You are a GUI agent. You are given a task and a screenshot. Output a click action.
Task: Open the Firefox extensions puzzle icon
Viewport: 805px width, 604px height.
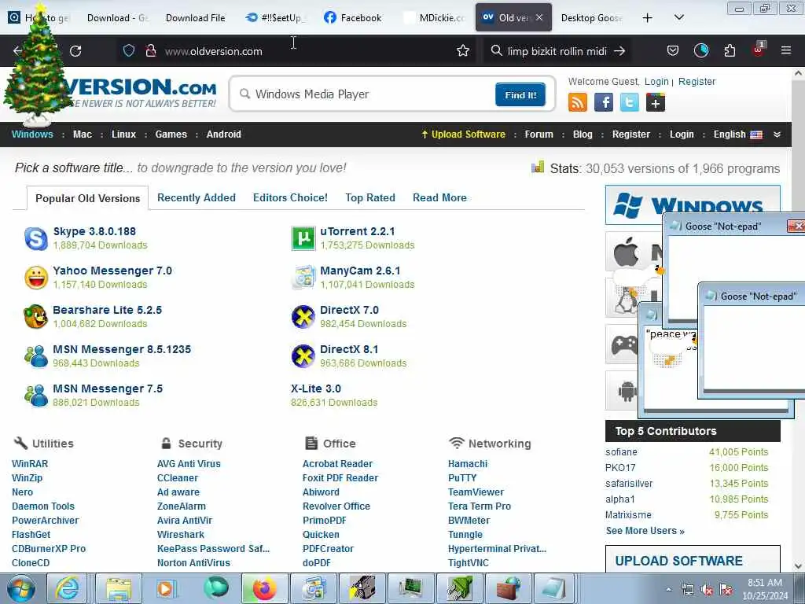pyautogui.click(x=730, y=50)
